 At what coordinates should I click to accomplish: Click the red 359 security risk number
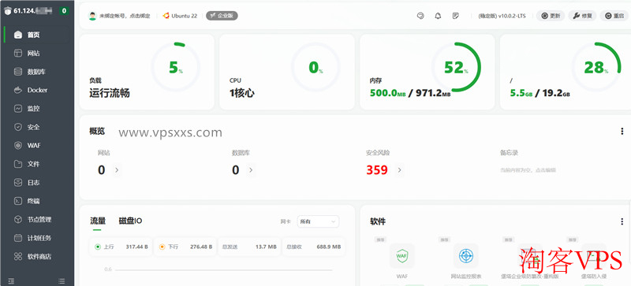pos(377,170)
